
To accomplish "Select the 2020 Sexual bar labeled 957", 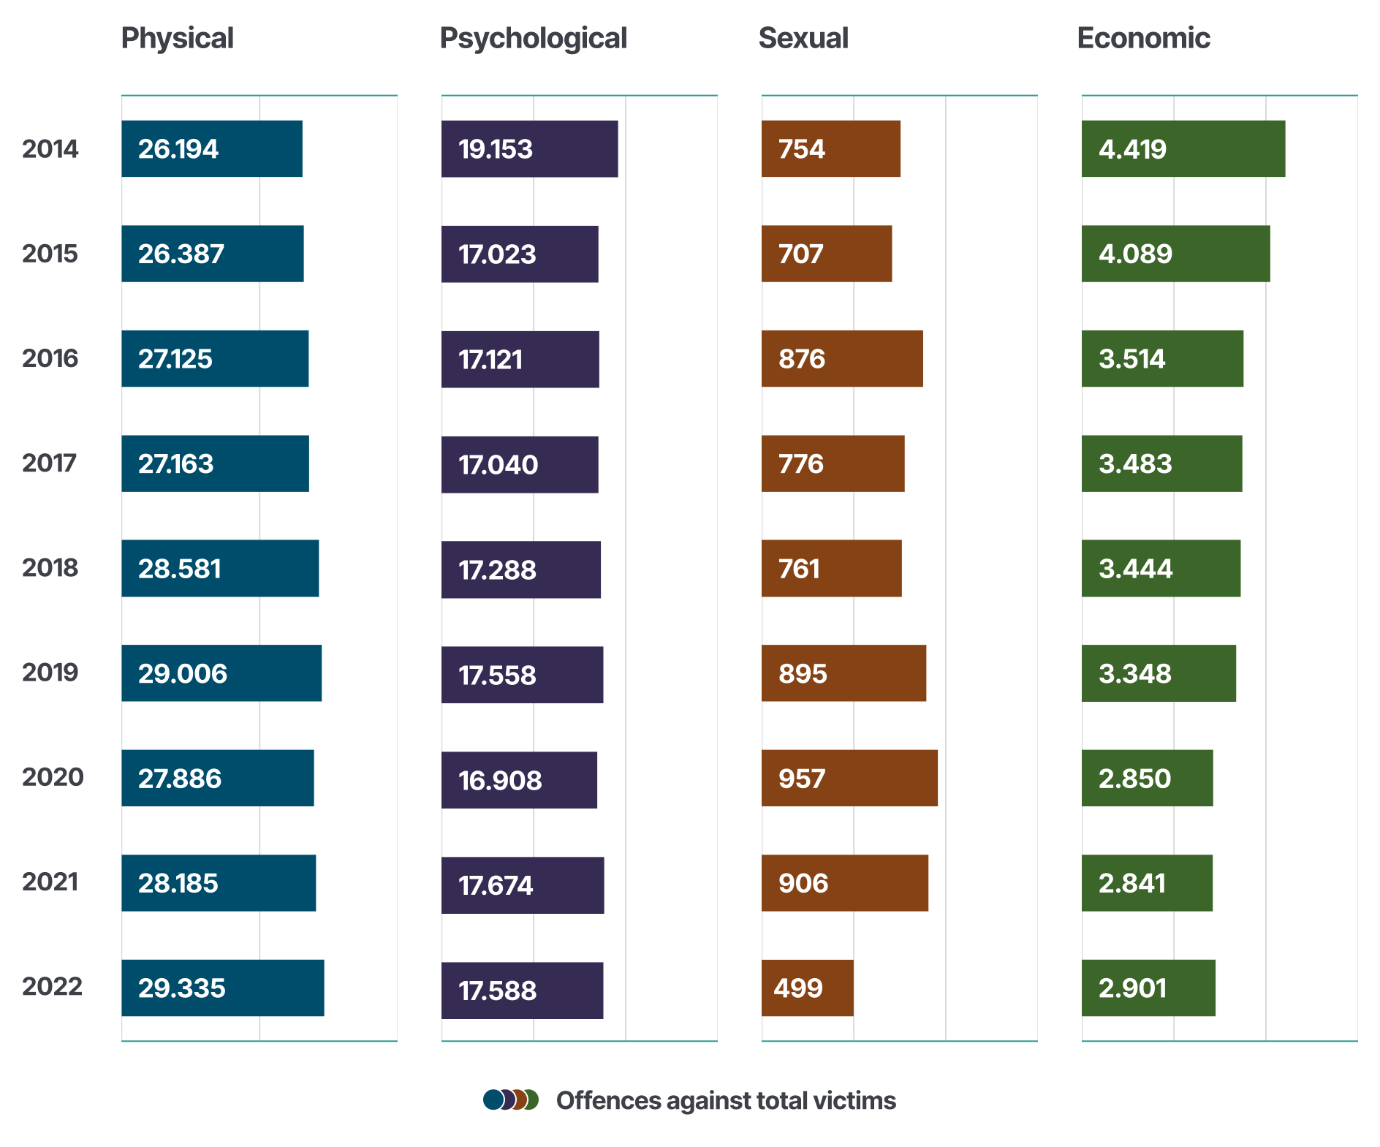I will (x=849, y=779).
